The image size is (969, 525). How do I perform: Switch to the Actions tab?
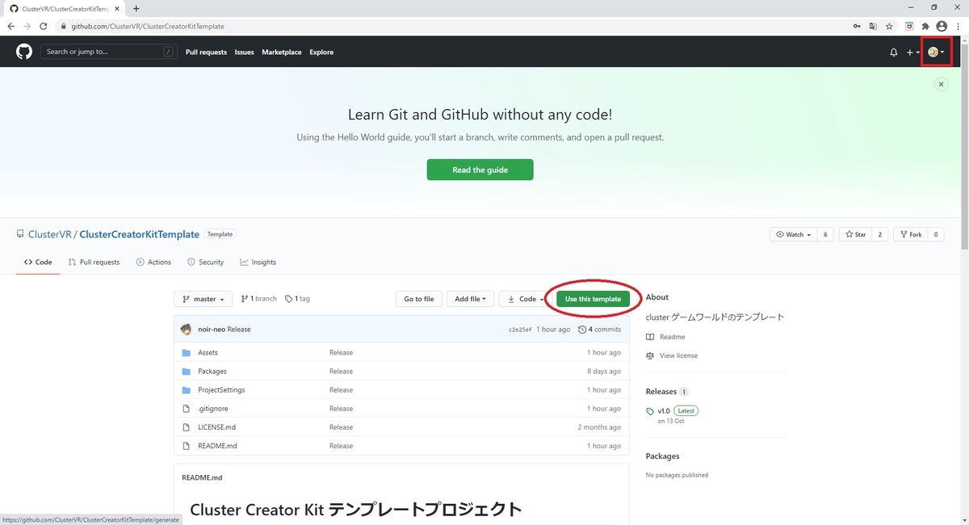(x=153, y=262)
